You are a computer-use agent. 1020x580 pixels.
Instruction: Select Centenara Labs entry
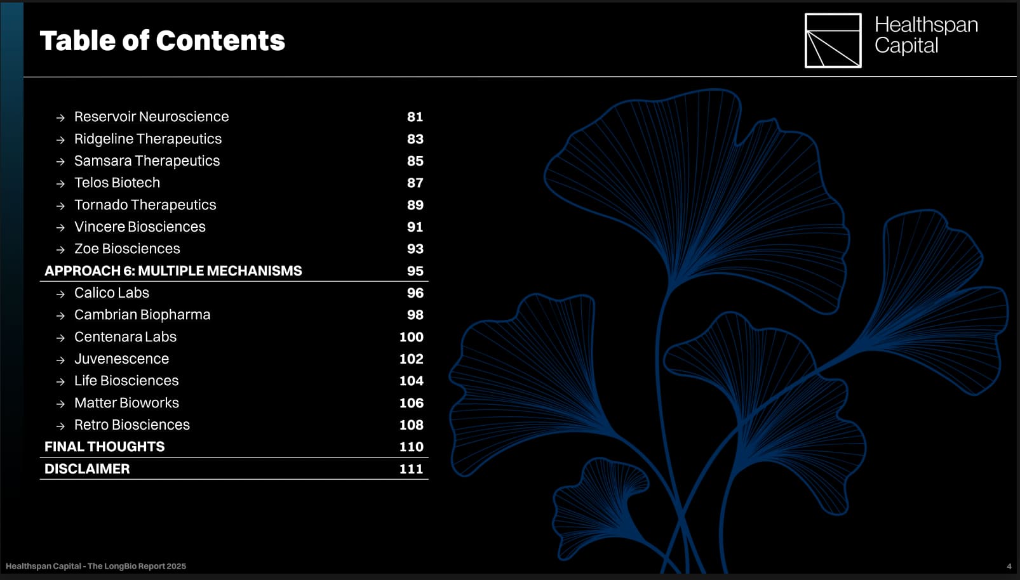125,337
